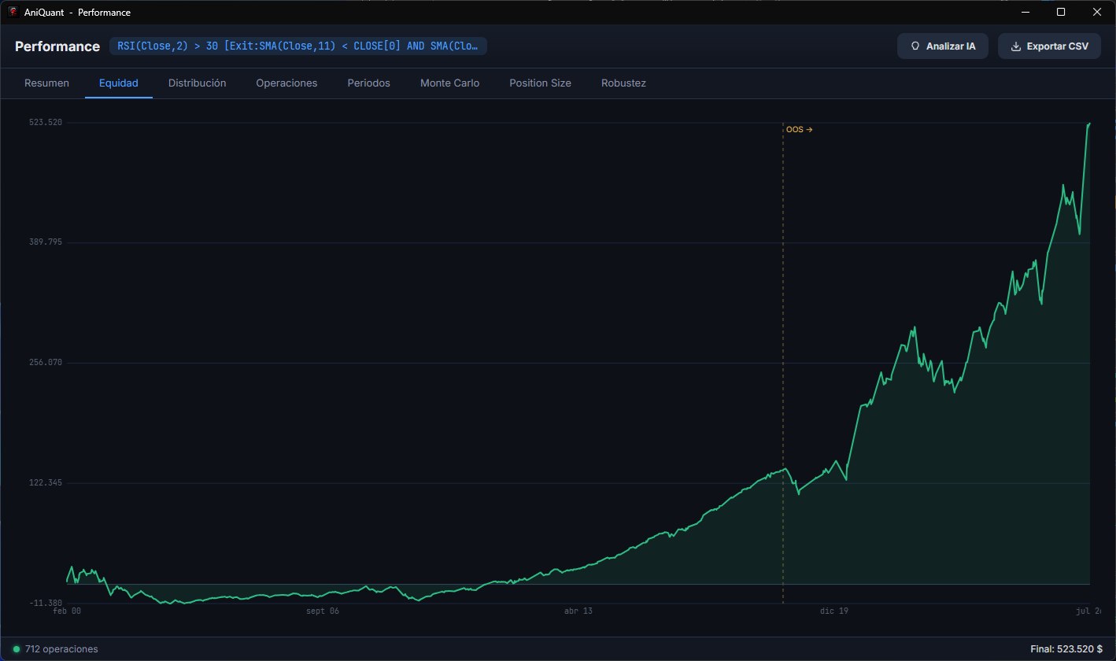
Task: Click the sept 06 date label
Action: coord(323,611)
